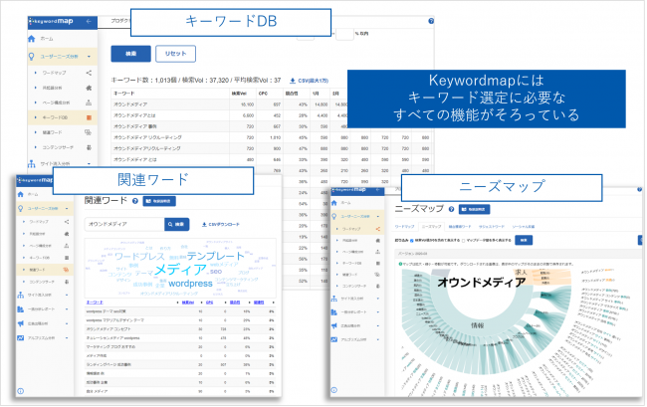The height and width of the screenshot is (407, 647).
Task: Sort by キーワード column header in Related Words table
Action: pyautogui.click(x=95, y=303)
